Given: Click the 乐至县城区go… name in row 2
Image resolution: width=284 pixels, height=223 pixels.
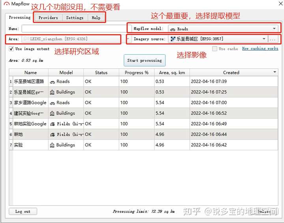Looking at the screenshot, I should [x=29, y=92].
